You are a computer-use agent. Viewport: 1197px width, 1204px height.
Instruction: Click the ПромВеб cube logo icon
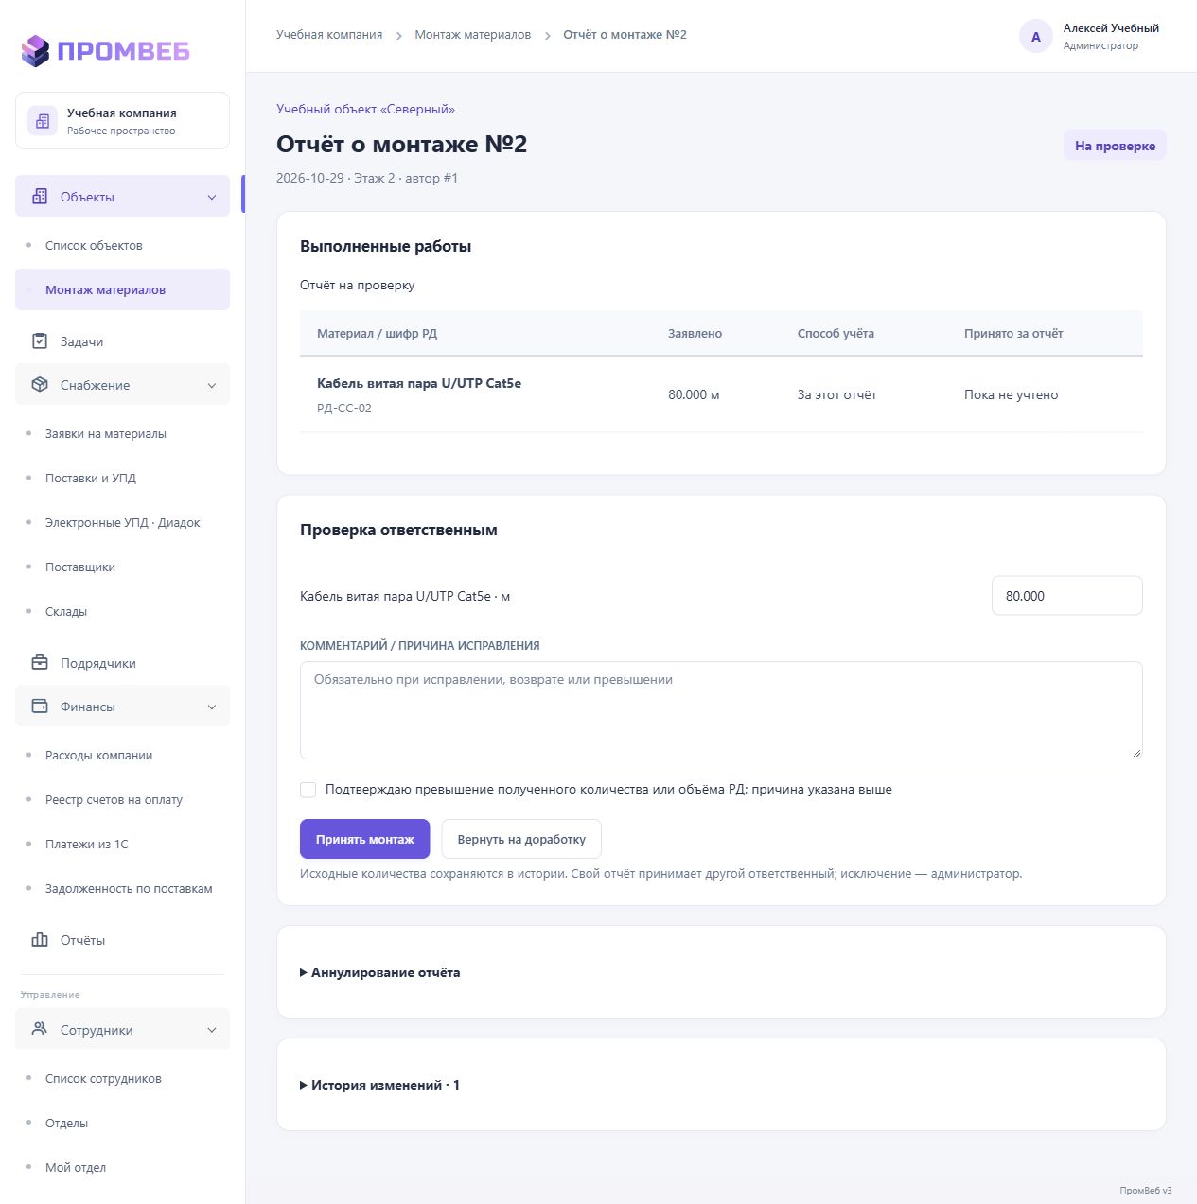click(35, 50)
